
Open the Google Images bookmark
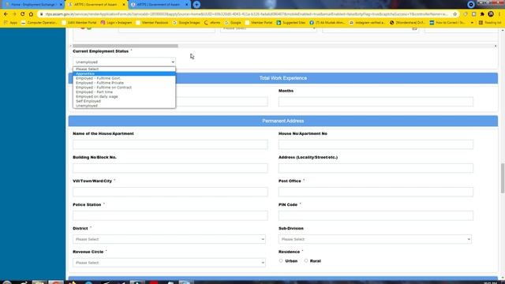point(186,23)
